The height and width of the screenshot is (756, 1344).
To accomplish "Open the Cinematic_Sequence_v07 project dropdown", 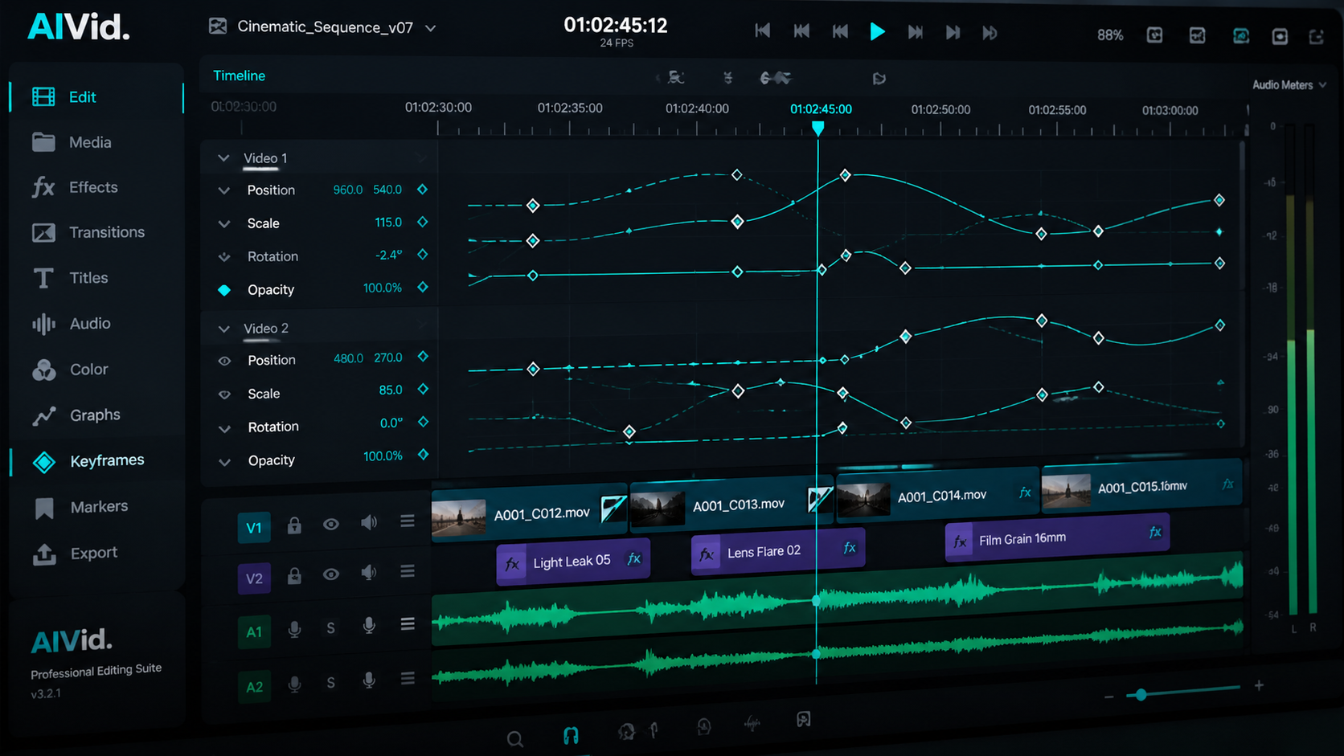I will coord(431,28).
